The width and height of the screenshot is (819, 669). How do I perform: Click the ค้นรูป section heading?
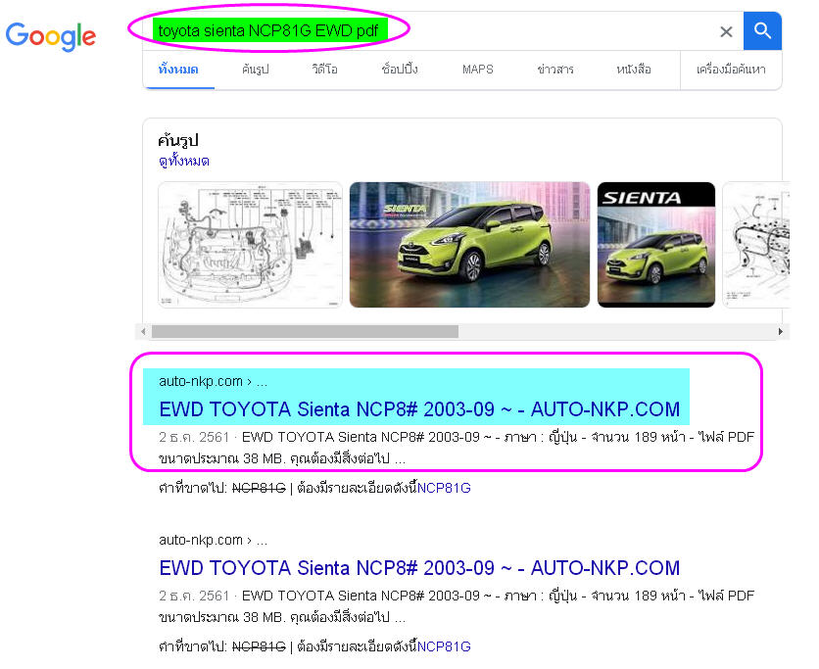[178, 140]
